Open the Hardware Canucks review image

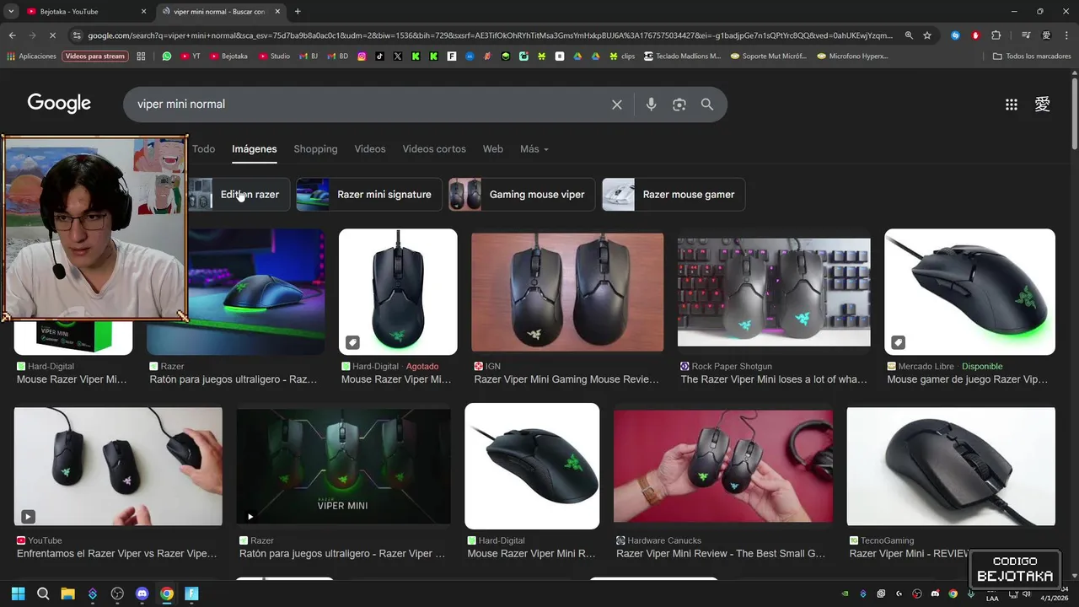click(723, 466)
